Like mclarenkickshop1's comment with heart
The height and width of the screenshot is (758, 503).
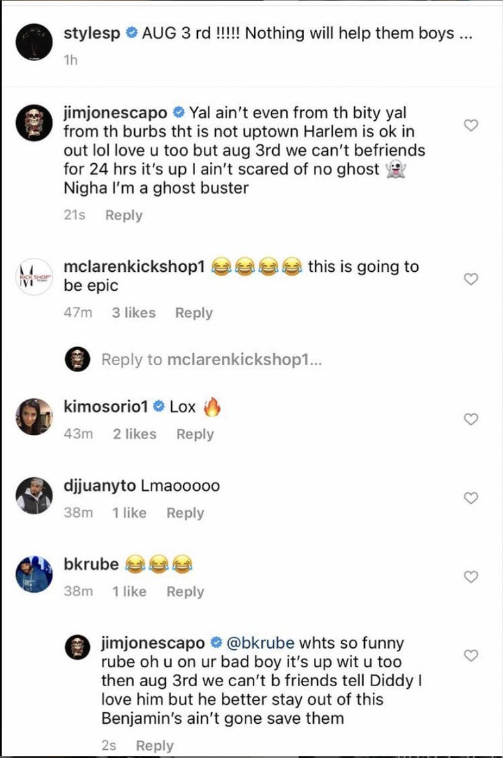pyautogui.click(x=471, y=279)
